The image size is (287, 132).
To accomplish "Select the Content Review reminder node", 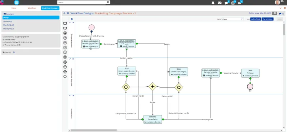I will pyautogui.click(x=153, y=119).
